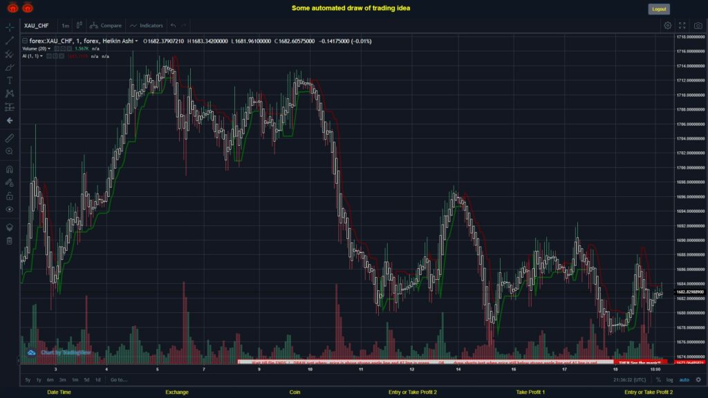
Task: Remove the Volume indicator with its X icon
Action: pos(69,49)
